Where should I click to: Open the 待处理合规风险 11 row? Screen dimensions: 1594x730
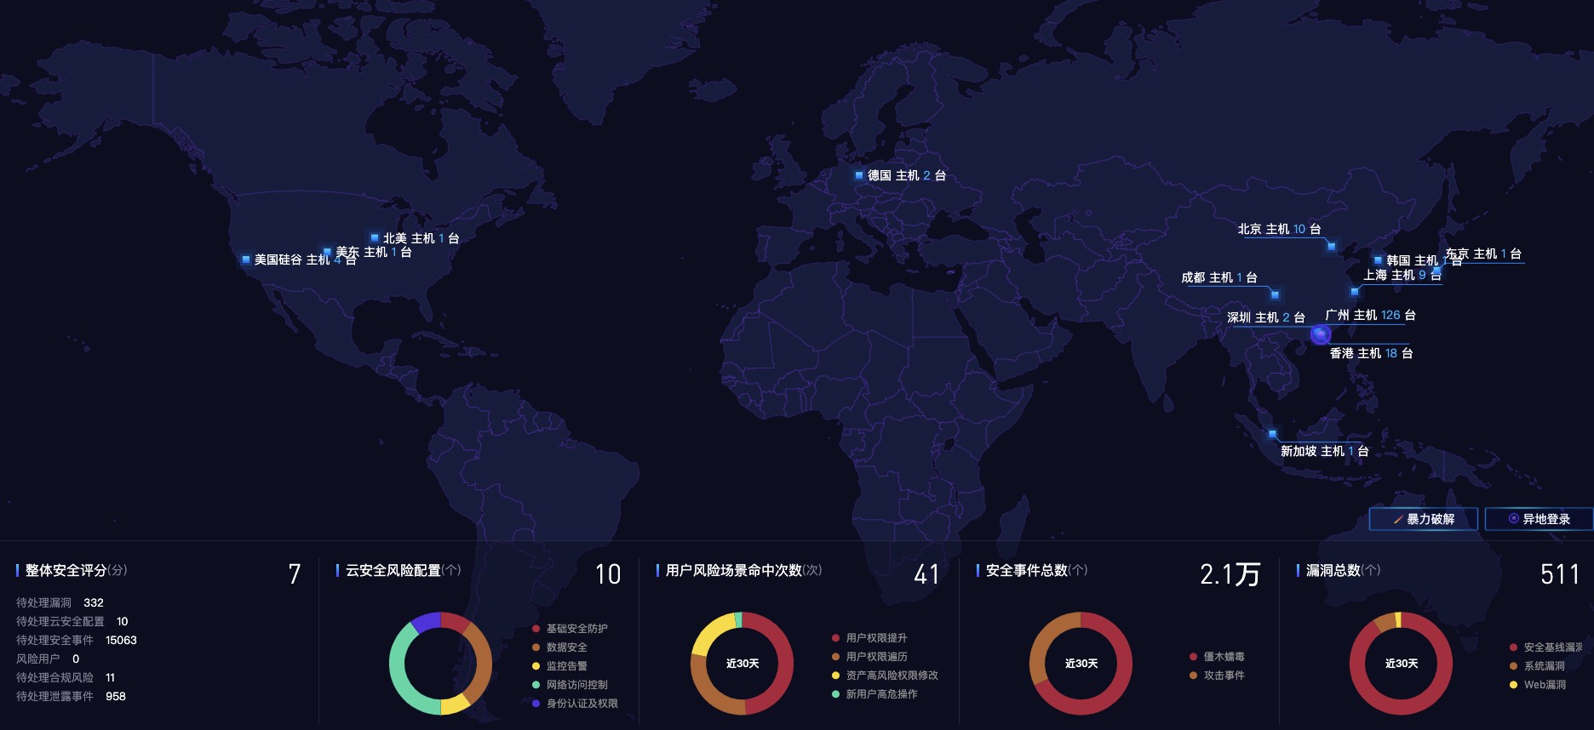66,677
